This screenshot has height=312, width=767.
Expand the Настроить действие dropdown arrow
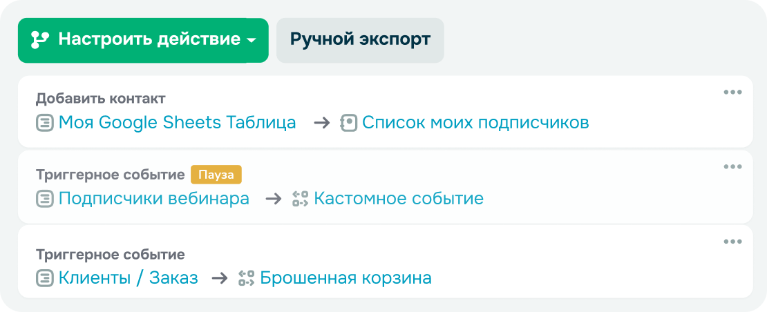click(x=252, y=41)
